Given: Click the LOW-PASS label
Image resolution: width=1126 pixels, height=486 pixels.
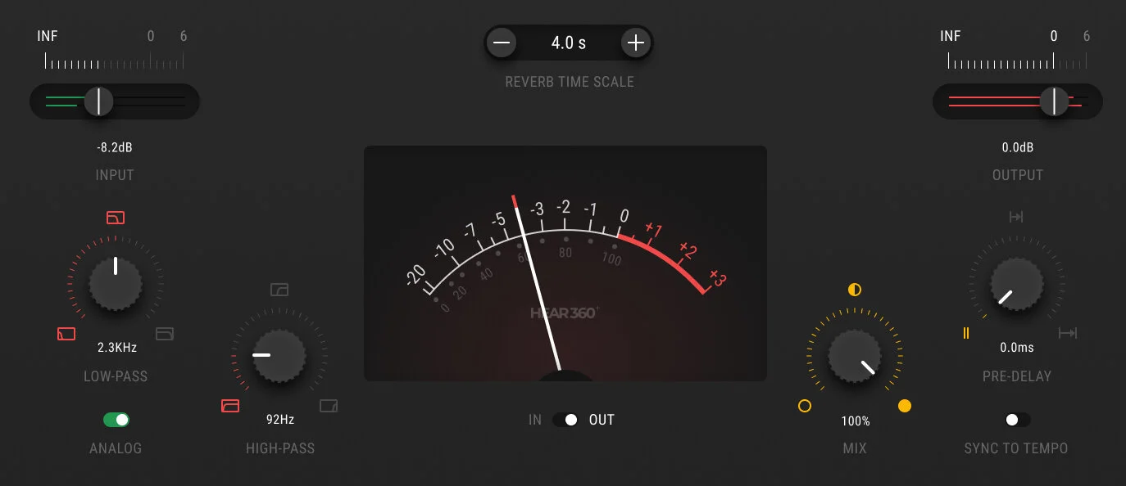Looking at the screenshot, I should pyautogui.click(x=116, y=376).
